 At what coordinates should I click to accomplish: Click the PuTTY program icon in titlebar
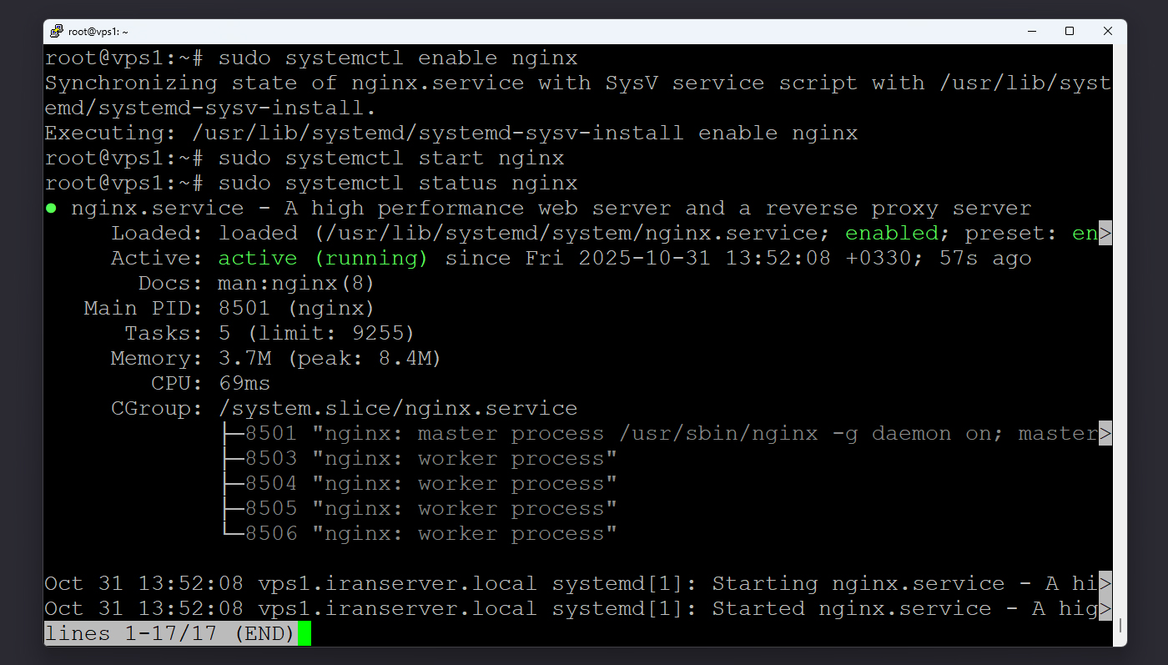pos(57,31)
